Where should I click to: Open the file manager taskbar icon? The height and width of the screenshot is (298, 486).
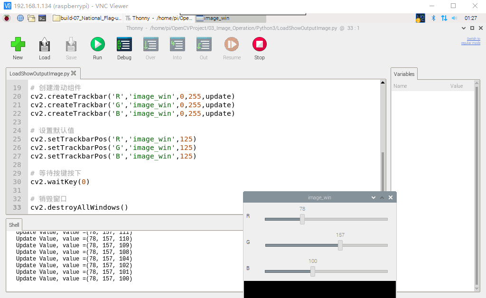click(x=31, y=19)
